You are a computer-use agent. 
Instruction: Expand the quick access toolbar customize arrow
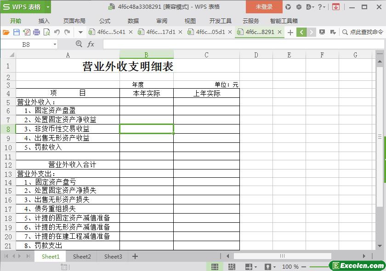(80, 32)
